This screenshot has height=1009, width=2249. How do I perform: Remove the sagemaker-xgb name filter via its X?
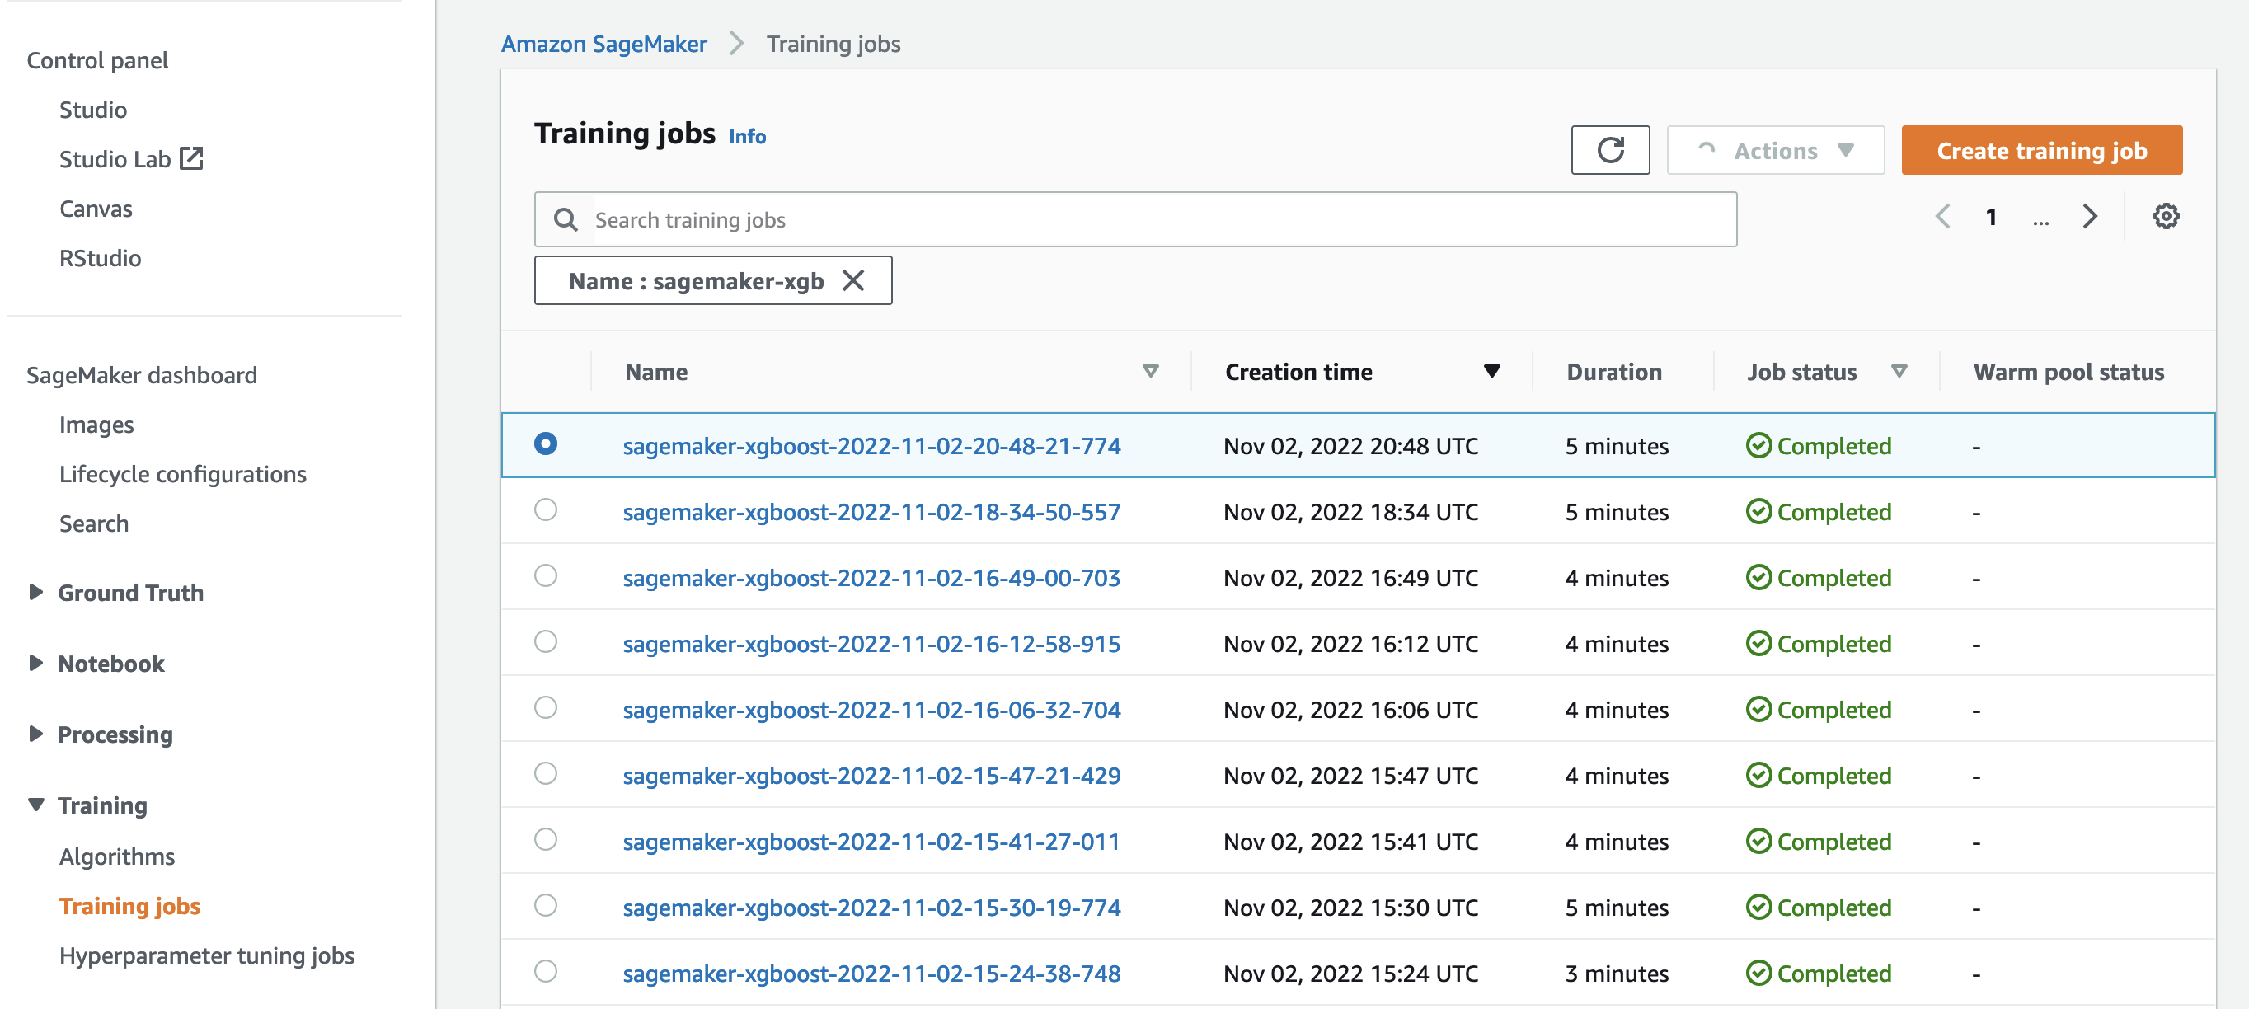pos(854,280)
